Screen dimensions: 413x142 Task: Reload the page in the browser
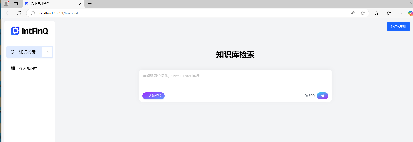point(19,13)
